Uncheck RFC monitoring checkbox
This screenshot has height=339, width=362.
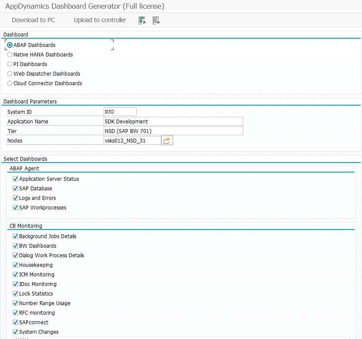[16, 313]
